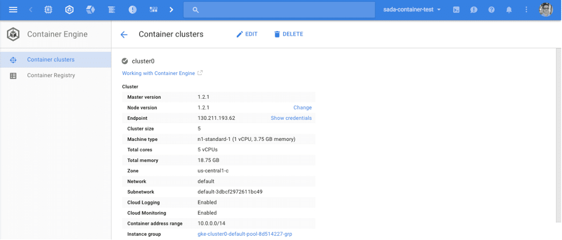Focus the top search field
Screen dimensions: 562x240
[x=279, y=10]
